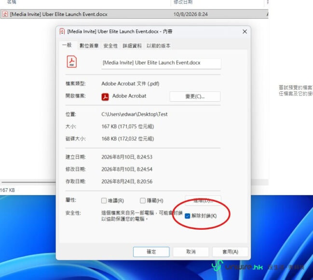
Task: Click the 10/8/2026 8:24 date in Explorer row
Action: pos(191,14)
